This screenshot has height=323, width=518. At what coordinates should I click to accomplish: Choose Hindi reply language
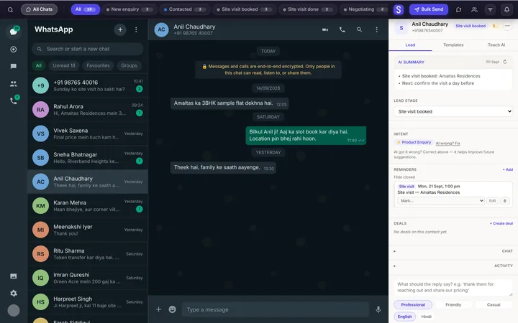(x=426, y=317)
